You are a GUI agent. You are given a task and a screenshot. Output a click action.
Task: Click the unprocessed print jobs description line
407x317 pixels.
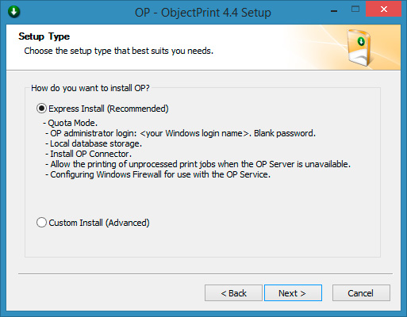(198, 164)
